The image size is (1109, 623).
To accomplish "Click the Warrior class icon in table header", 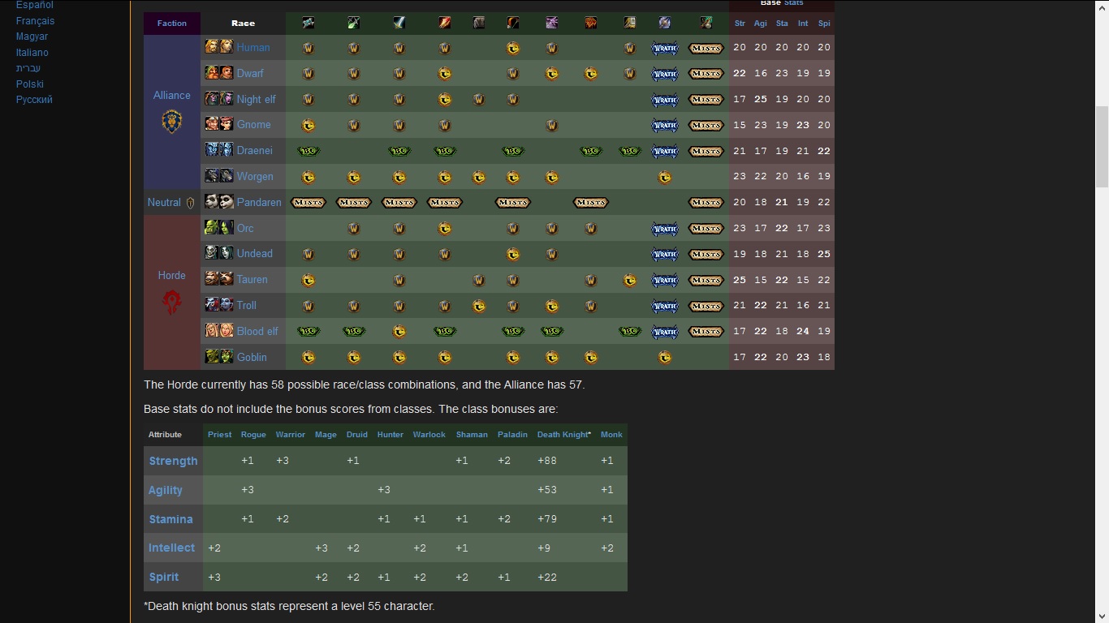I will point(399,23).
